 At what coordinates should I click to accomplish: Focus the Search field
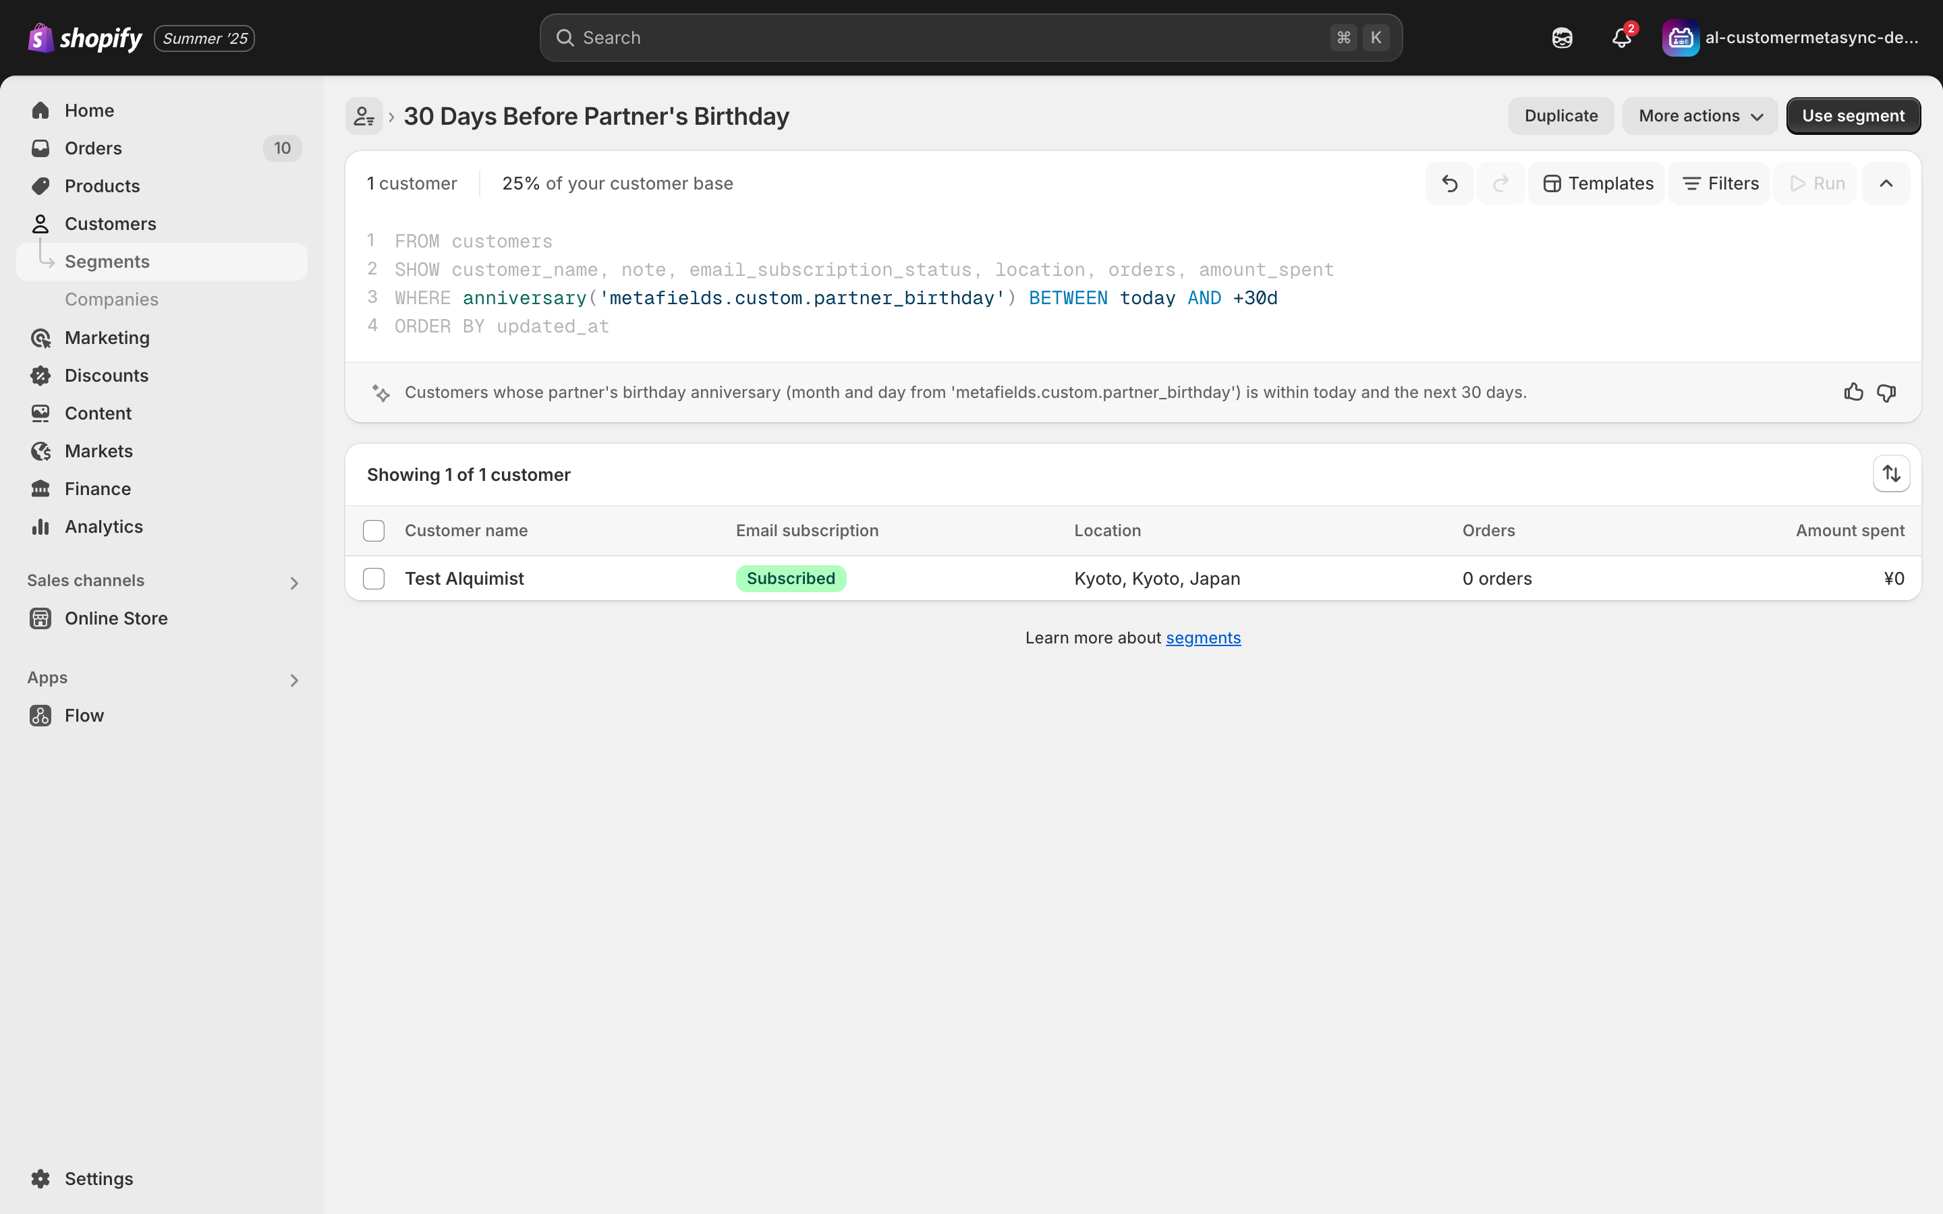coord(971,38)
